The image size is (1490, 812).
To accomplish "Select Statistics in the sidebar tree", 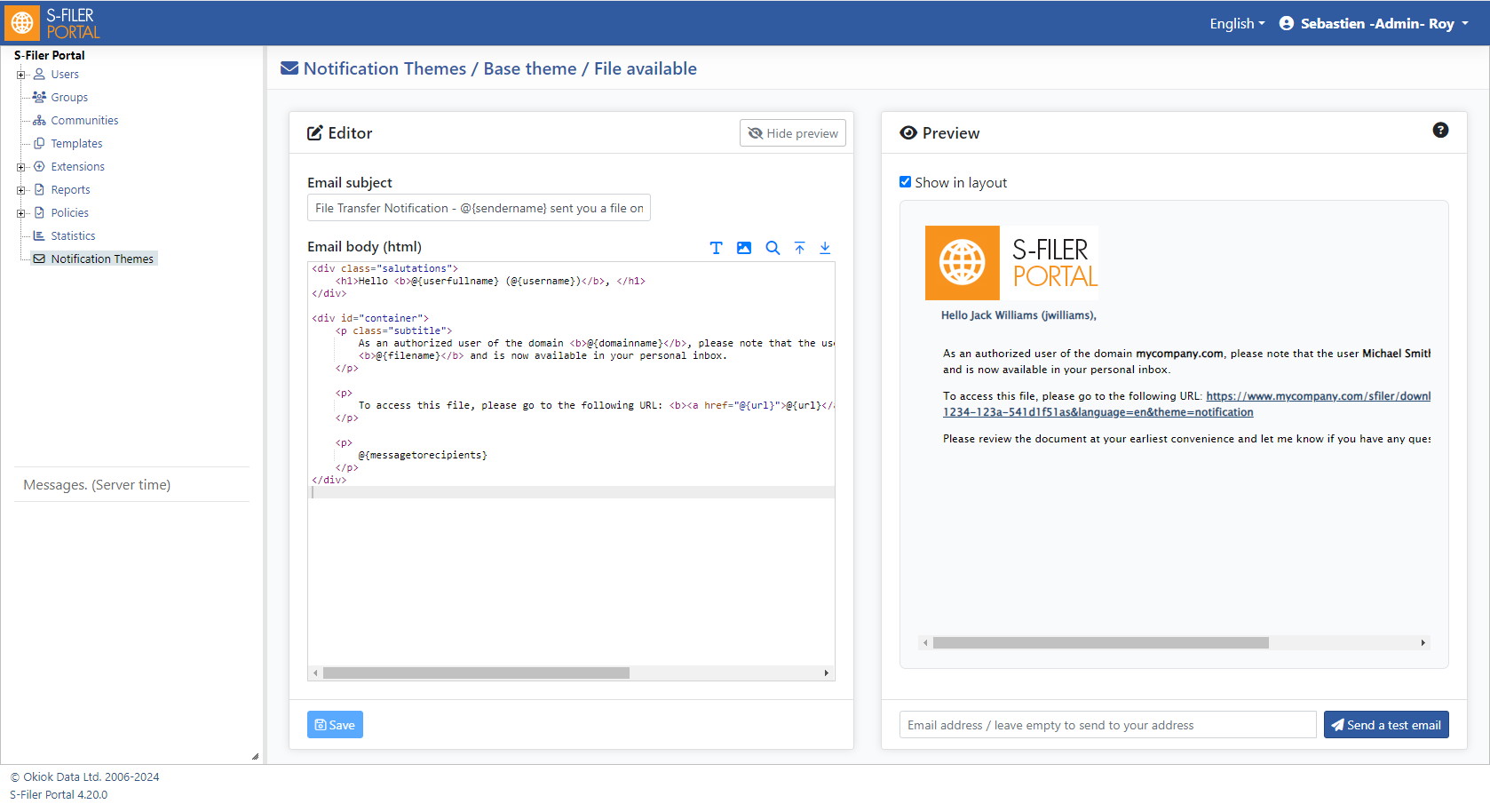I will (x=73, y=235).
